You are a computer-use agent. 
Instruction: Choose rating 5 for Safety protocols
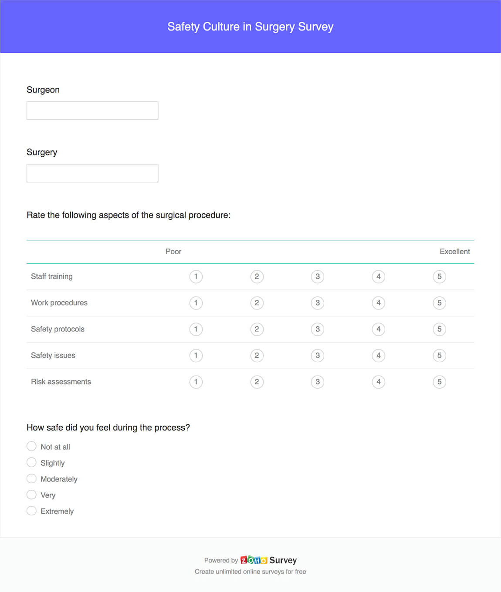[439, 329]
